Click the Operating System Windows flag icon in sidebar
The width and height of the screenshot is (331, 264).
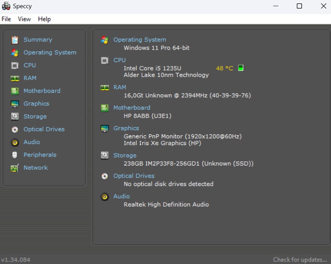(x=15, y=53)
